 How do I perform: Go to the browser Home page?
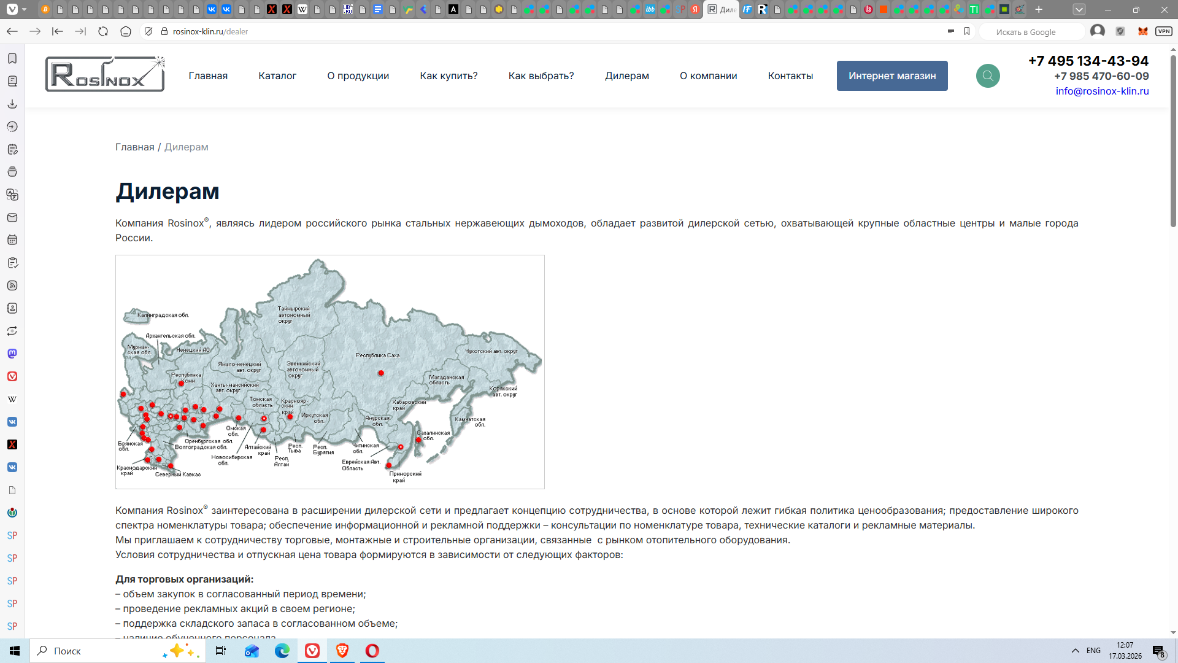pyautogui.click(x=126, y=31)
